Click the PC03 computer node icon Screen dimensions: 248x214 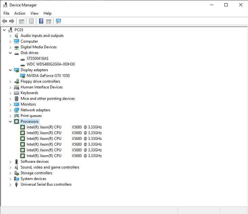[x=10, y=30]
